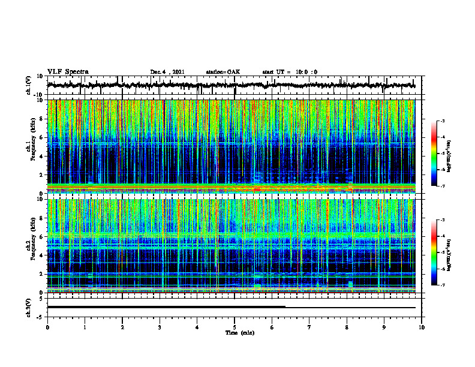
Task: Click the ch.3 step change near 6.4 min
Action: pyautogui.click(x=285, y=307)
